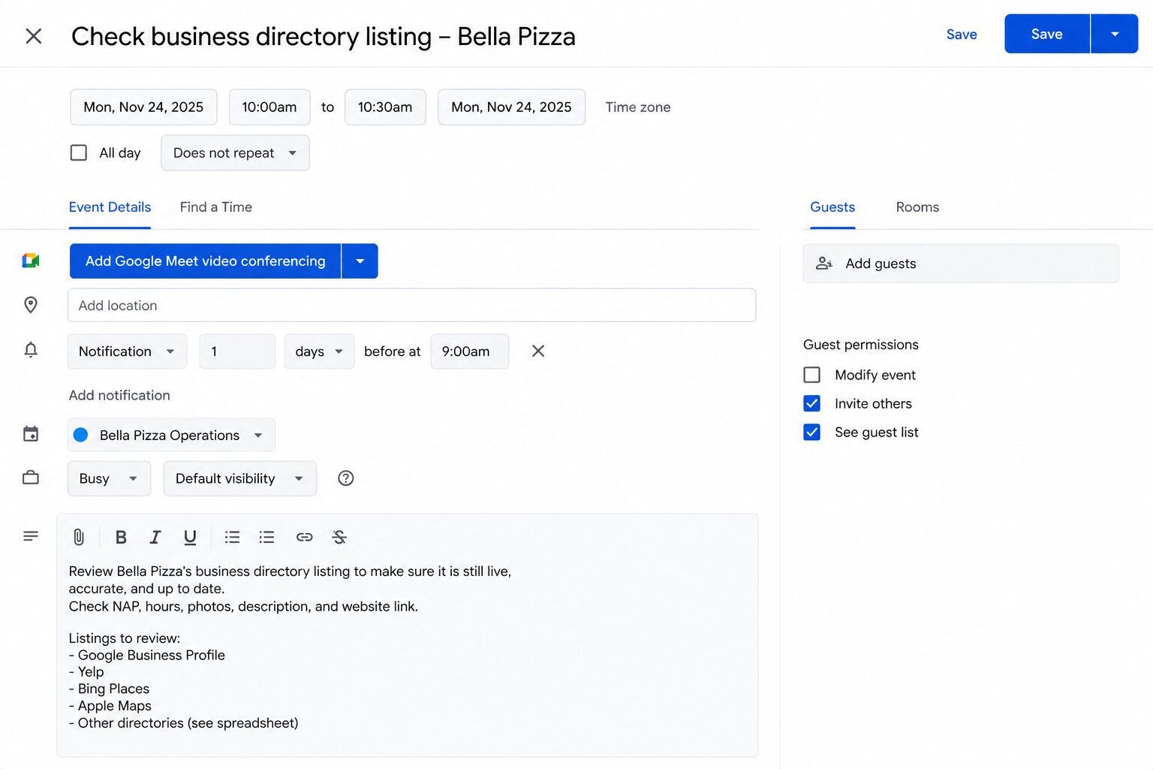Attach a file with the paperclip icon
The height and width of the screenshot is (769, 1153).
click(79, 537)
